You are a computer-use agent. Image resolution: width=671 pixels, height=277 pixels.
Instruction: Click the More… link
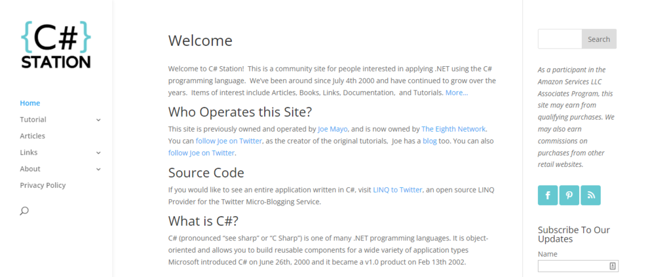457,93
